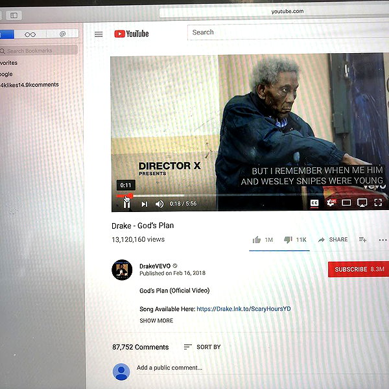Image resolution: width=389 pixels, height=389 pixels.
Task: Mute the video volume
Action: [x=159, y=204]
